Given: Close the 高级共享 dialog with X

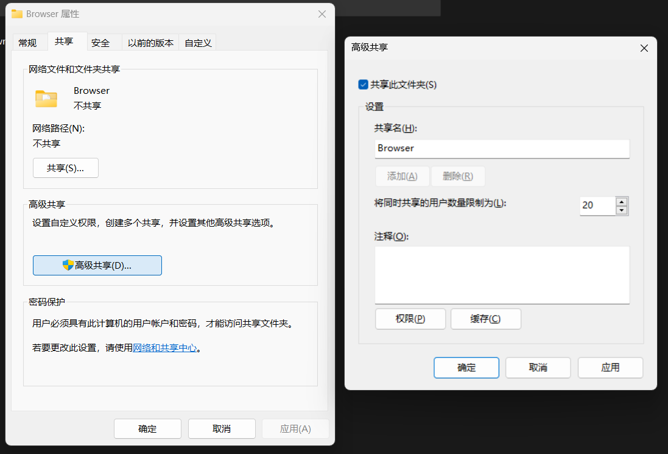Looking at the screenshot, I should click(644, 48).
